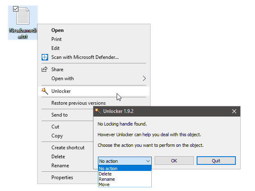Uncheck the Nesabamedia.txt selection checkbox

16,9
